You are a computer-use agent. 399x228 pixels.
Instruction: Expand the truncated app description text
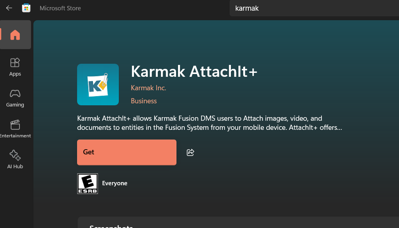click(x=210, y=123)
